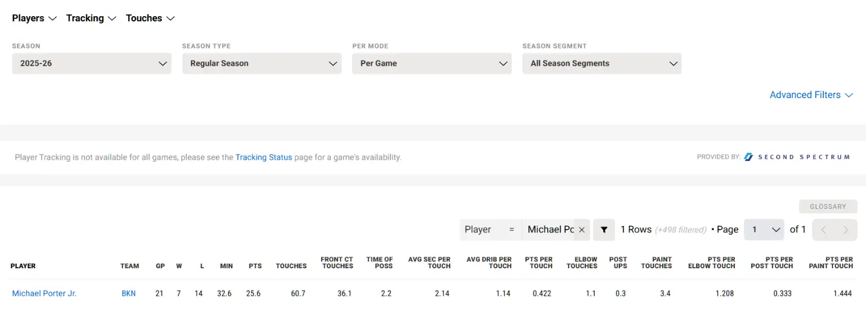
Task: Open the Tracking menu
Action: point(91,18)
